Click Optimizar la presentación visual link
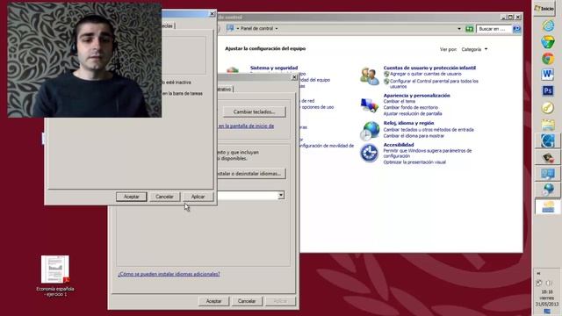Viewport: 562px width, 316px height. 414,162
